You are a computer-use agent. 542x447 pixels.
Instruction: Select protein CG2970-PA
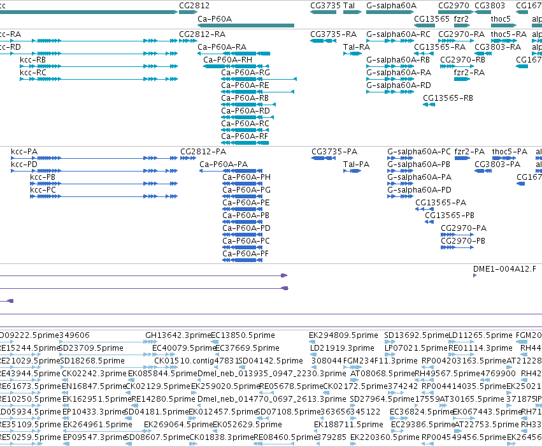coord(464,228)
